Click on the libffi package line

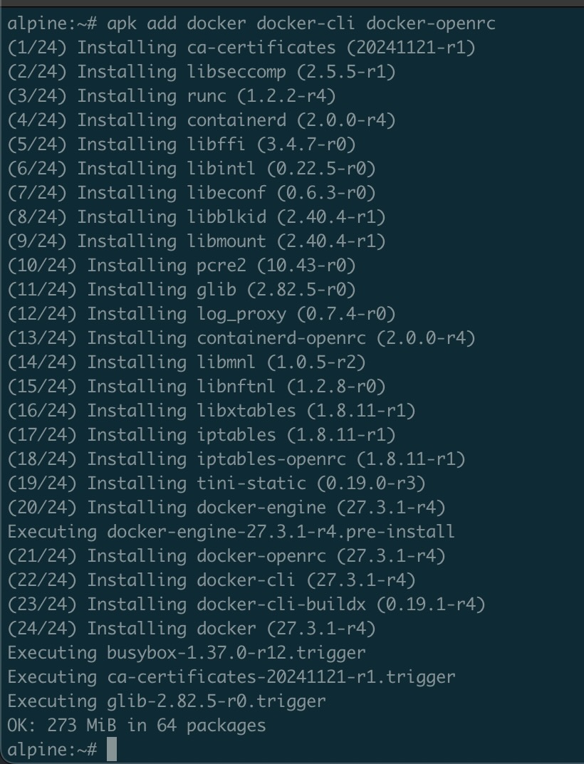point(182,145)
